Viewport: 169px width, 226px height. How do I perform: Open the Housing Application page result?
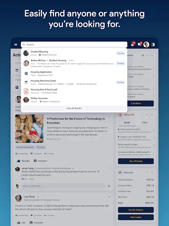point(74,73)
